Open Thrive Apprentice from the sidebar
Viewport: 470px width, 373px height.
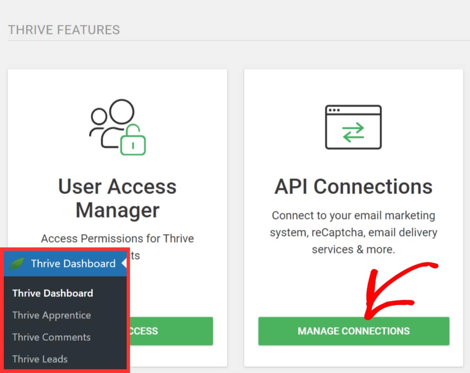(52, 315)
